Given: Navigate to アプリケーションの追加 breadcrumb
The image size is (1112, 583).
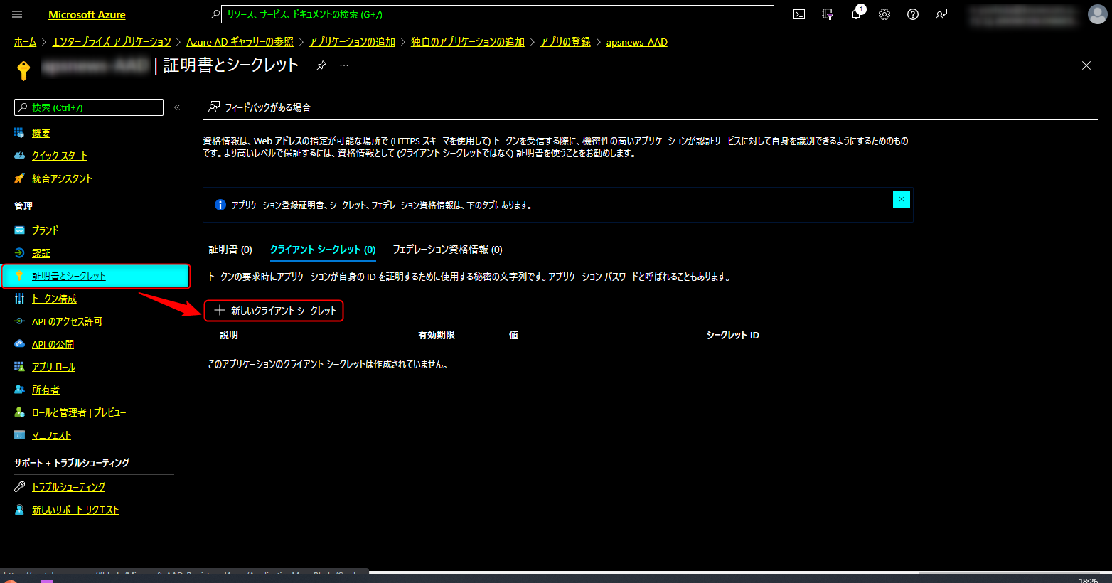Looking at the screenshot, I should pos(352,42).
